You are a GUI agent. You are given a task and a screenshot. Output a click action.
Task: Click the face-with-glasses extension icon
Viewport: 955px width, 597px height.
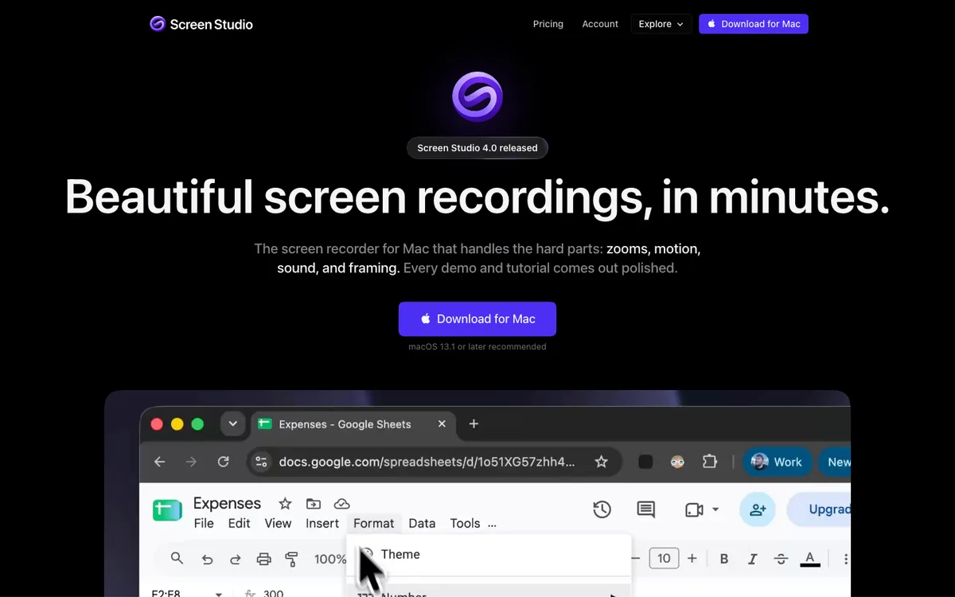(677, 462)
